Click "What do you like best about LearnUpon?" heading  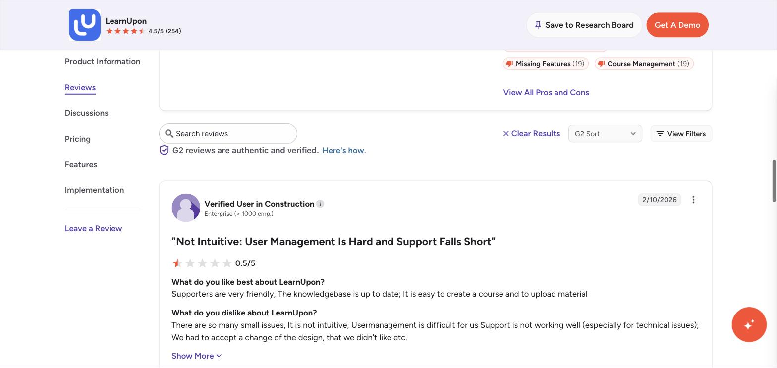click(x=248, y=282)
